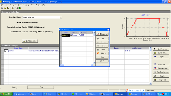The image size is (171, 96).
Task: Click the Platform column header in dialog
Action: (x=83, y=33)
